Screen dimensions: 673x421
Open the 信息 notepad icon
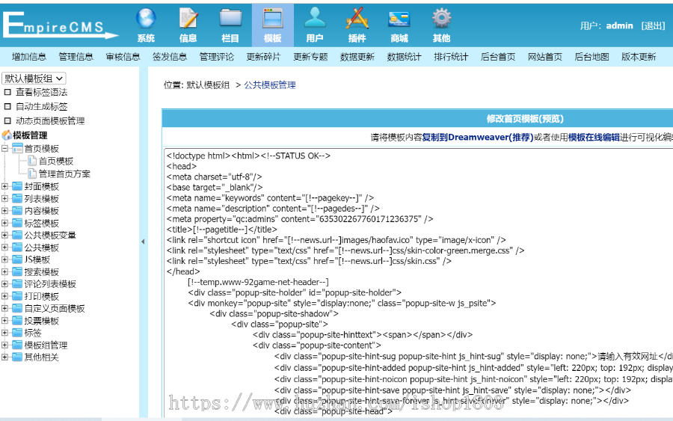click(x=188, y=19)
